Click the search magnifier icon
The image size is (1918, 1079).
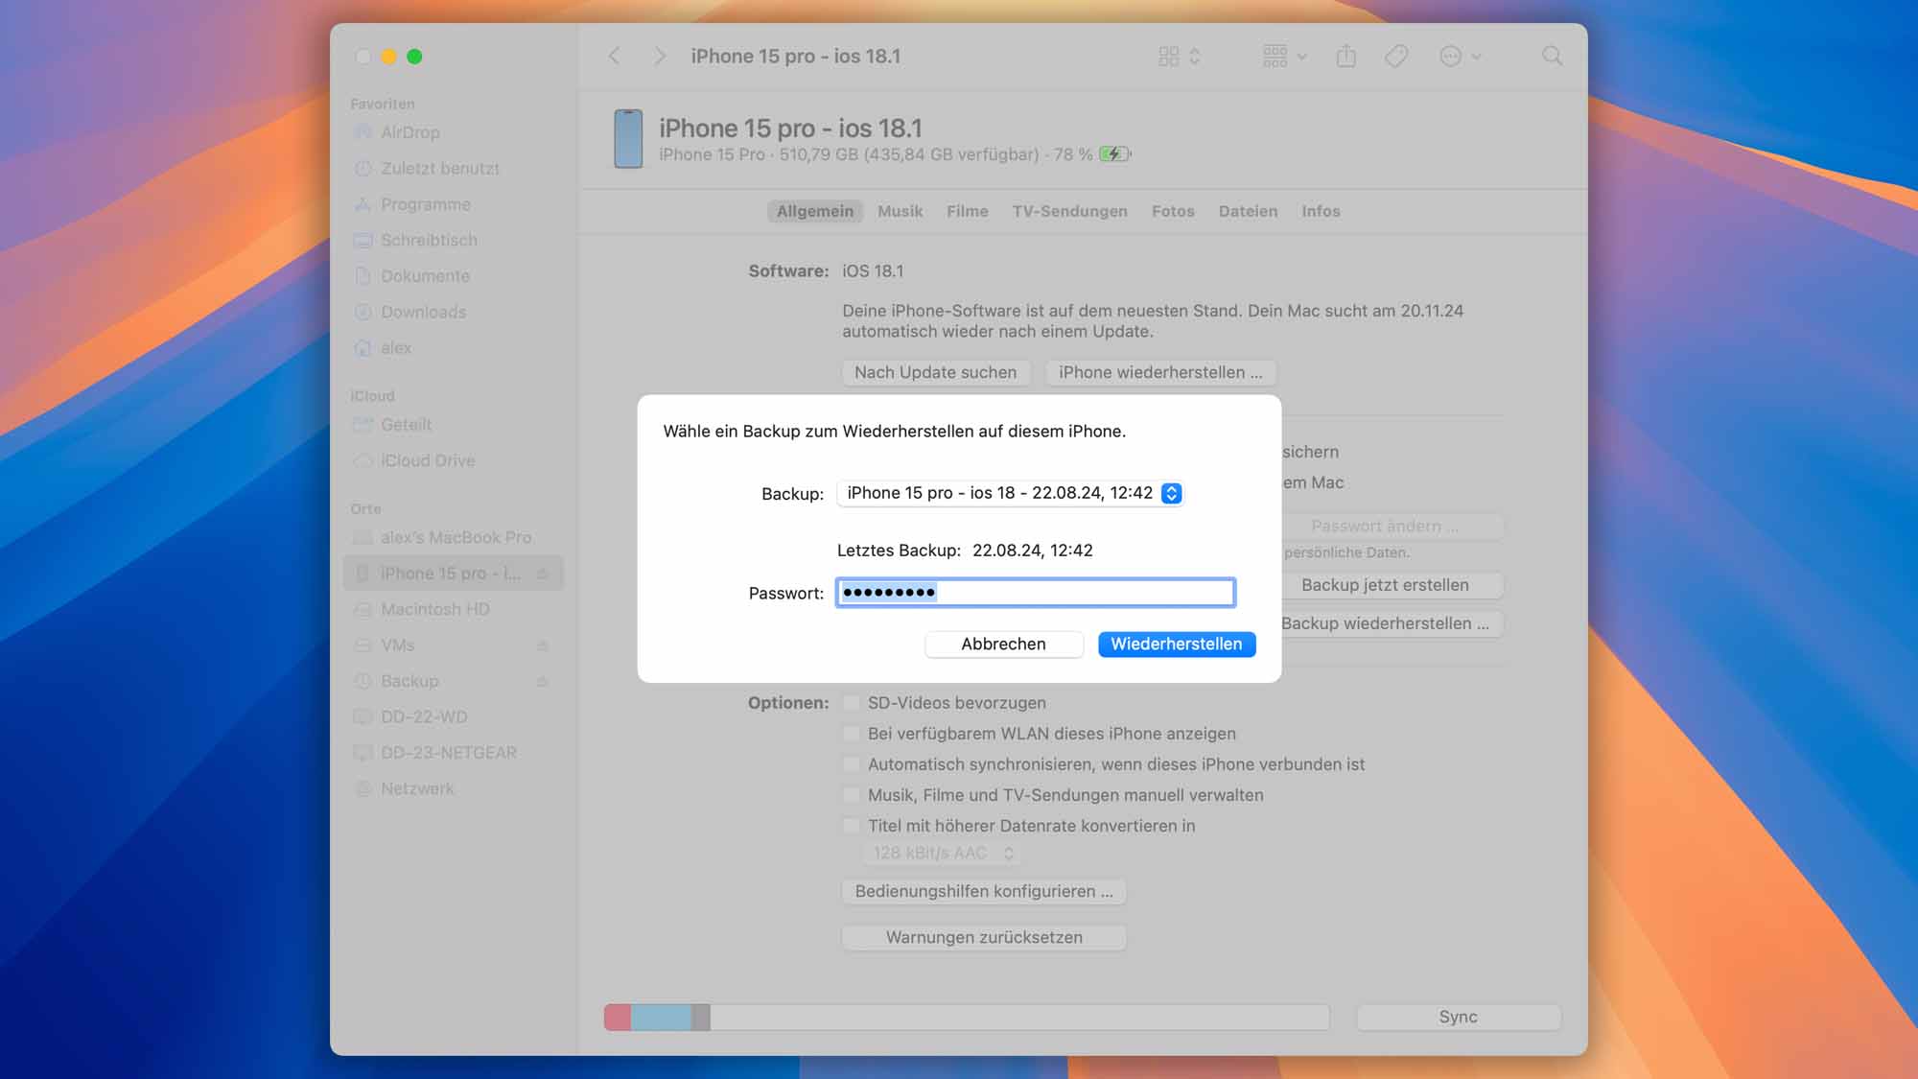pos(1552,57)
